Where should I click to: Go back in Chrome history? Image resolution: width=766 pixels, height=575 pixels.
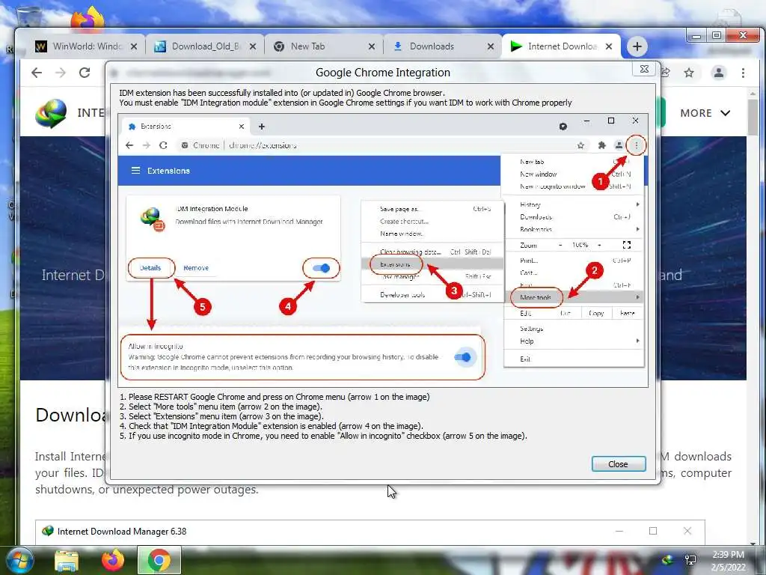tap(37, 73)
